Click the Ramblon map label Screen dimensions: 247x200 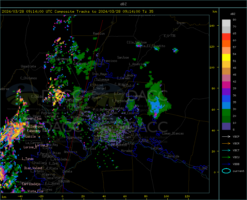99,34
